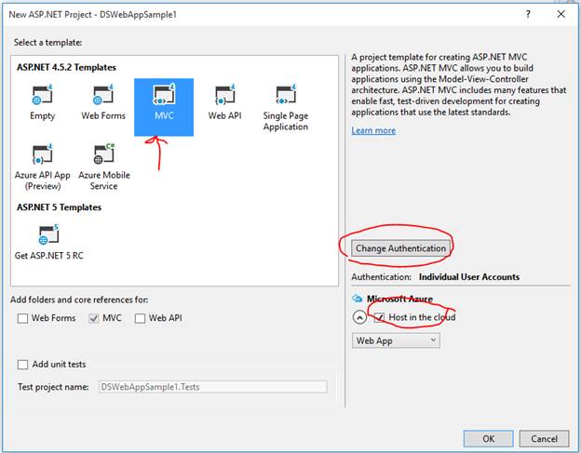The image size is (581, 453).
Task: Select the Single Page Application template
Action: coord(285,97)
